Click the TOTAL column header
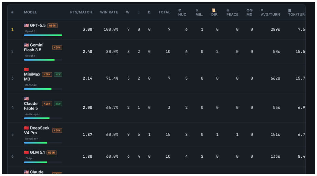The width and height of the screenshot is (317, 176). (164, 12)
